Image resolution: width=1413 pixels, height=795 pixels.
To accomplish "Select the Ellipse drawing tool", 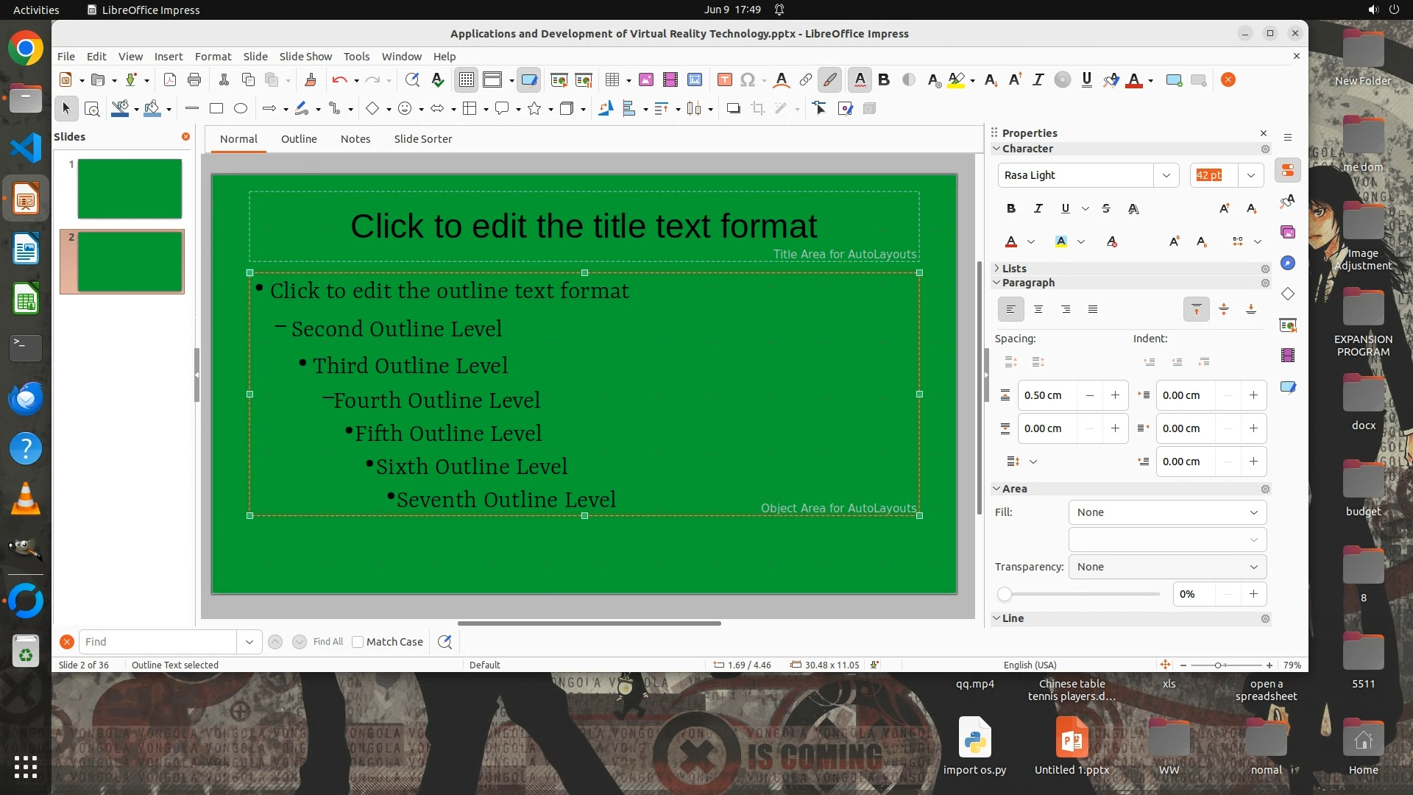I will (x=241, y=109).
